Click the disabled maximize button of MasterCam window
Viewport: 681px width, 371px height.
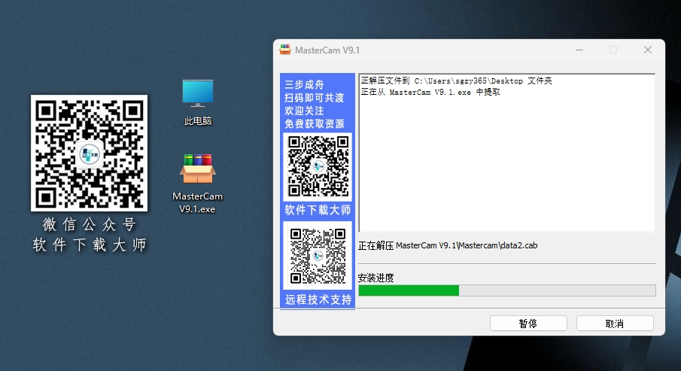(x=613, y=50)
